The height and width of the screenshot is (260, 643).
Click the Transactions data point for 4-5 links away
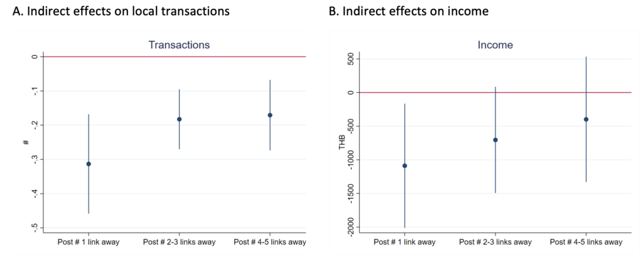(x=270, y=115)
